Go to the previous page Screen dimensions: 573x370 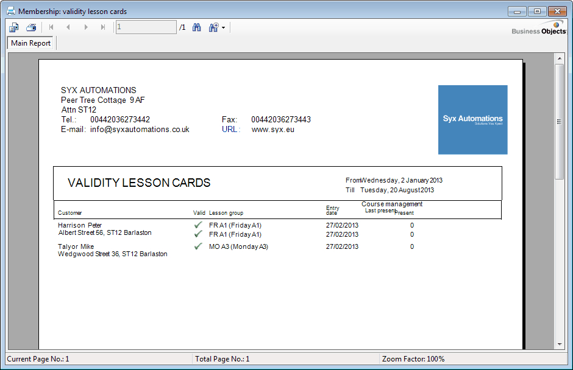point(68,27)
